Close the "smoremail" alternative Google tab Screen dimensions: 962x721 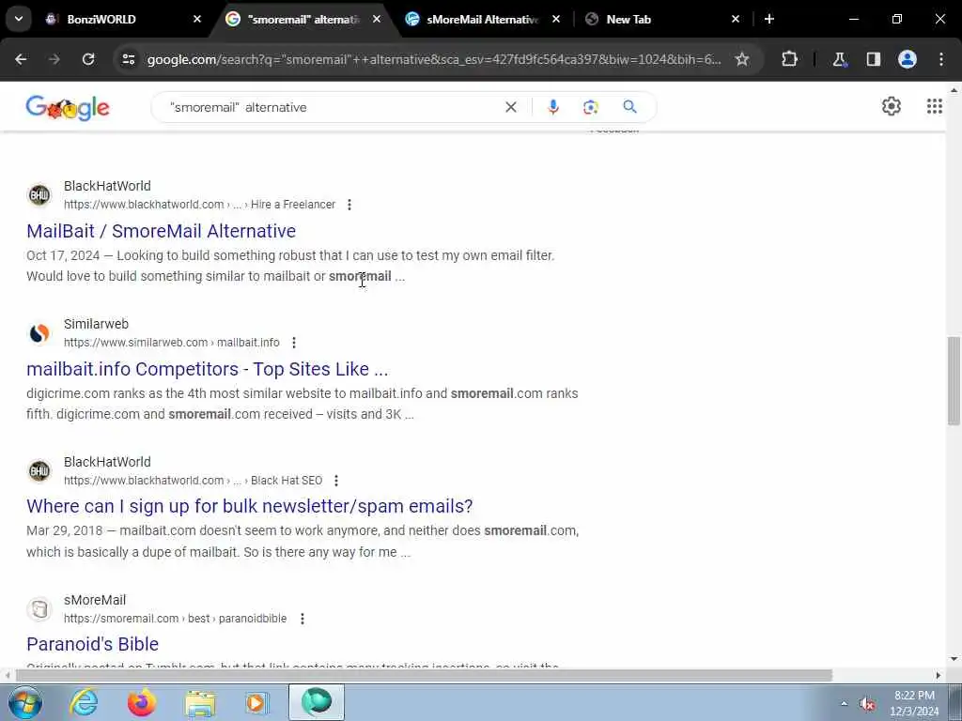(376, 20)
